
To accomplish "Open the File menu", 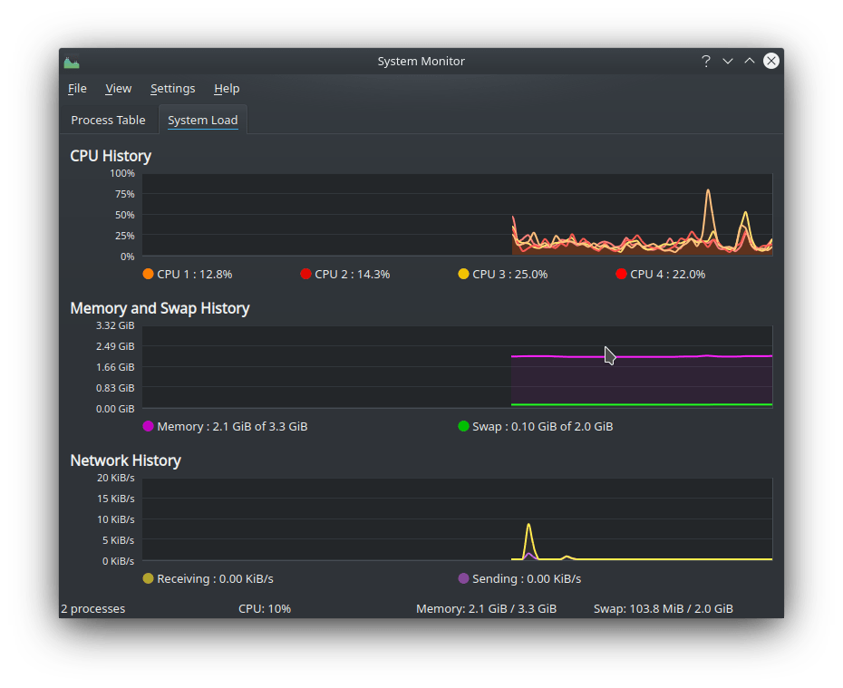I will pyautogui.click(x=77, y=89).
